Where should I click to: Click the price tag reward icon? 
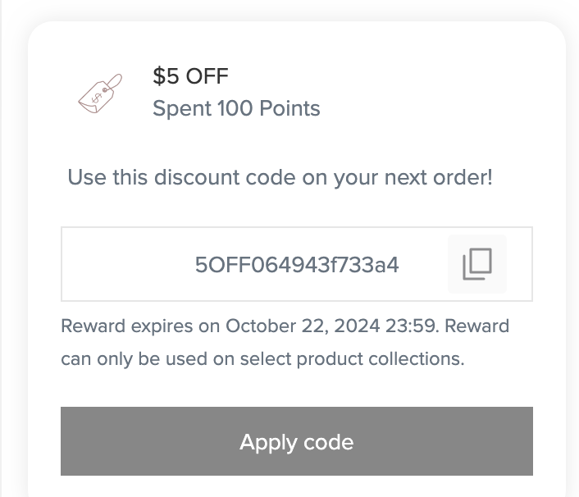(x=100, y=93)
